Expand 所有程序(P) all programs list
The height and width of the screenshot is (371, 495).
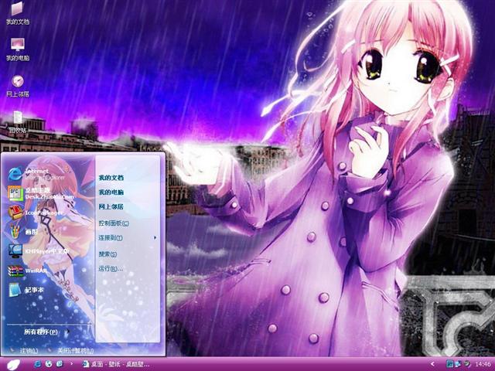(x=46, y=332)
